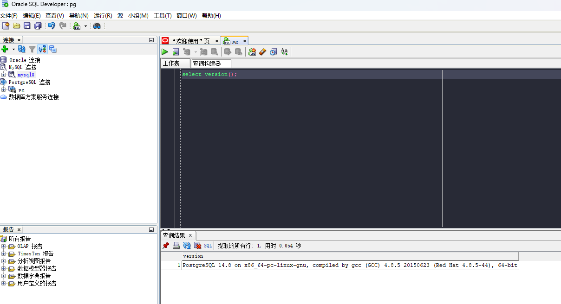Minimize the 报告 panel
Image resolution: width=561 pixels, height=304 pixels.
pos(151,229)
